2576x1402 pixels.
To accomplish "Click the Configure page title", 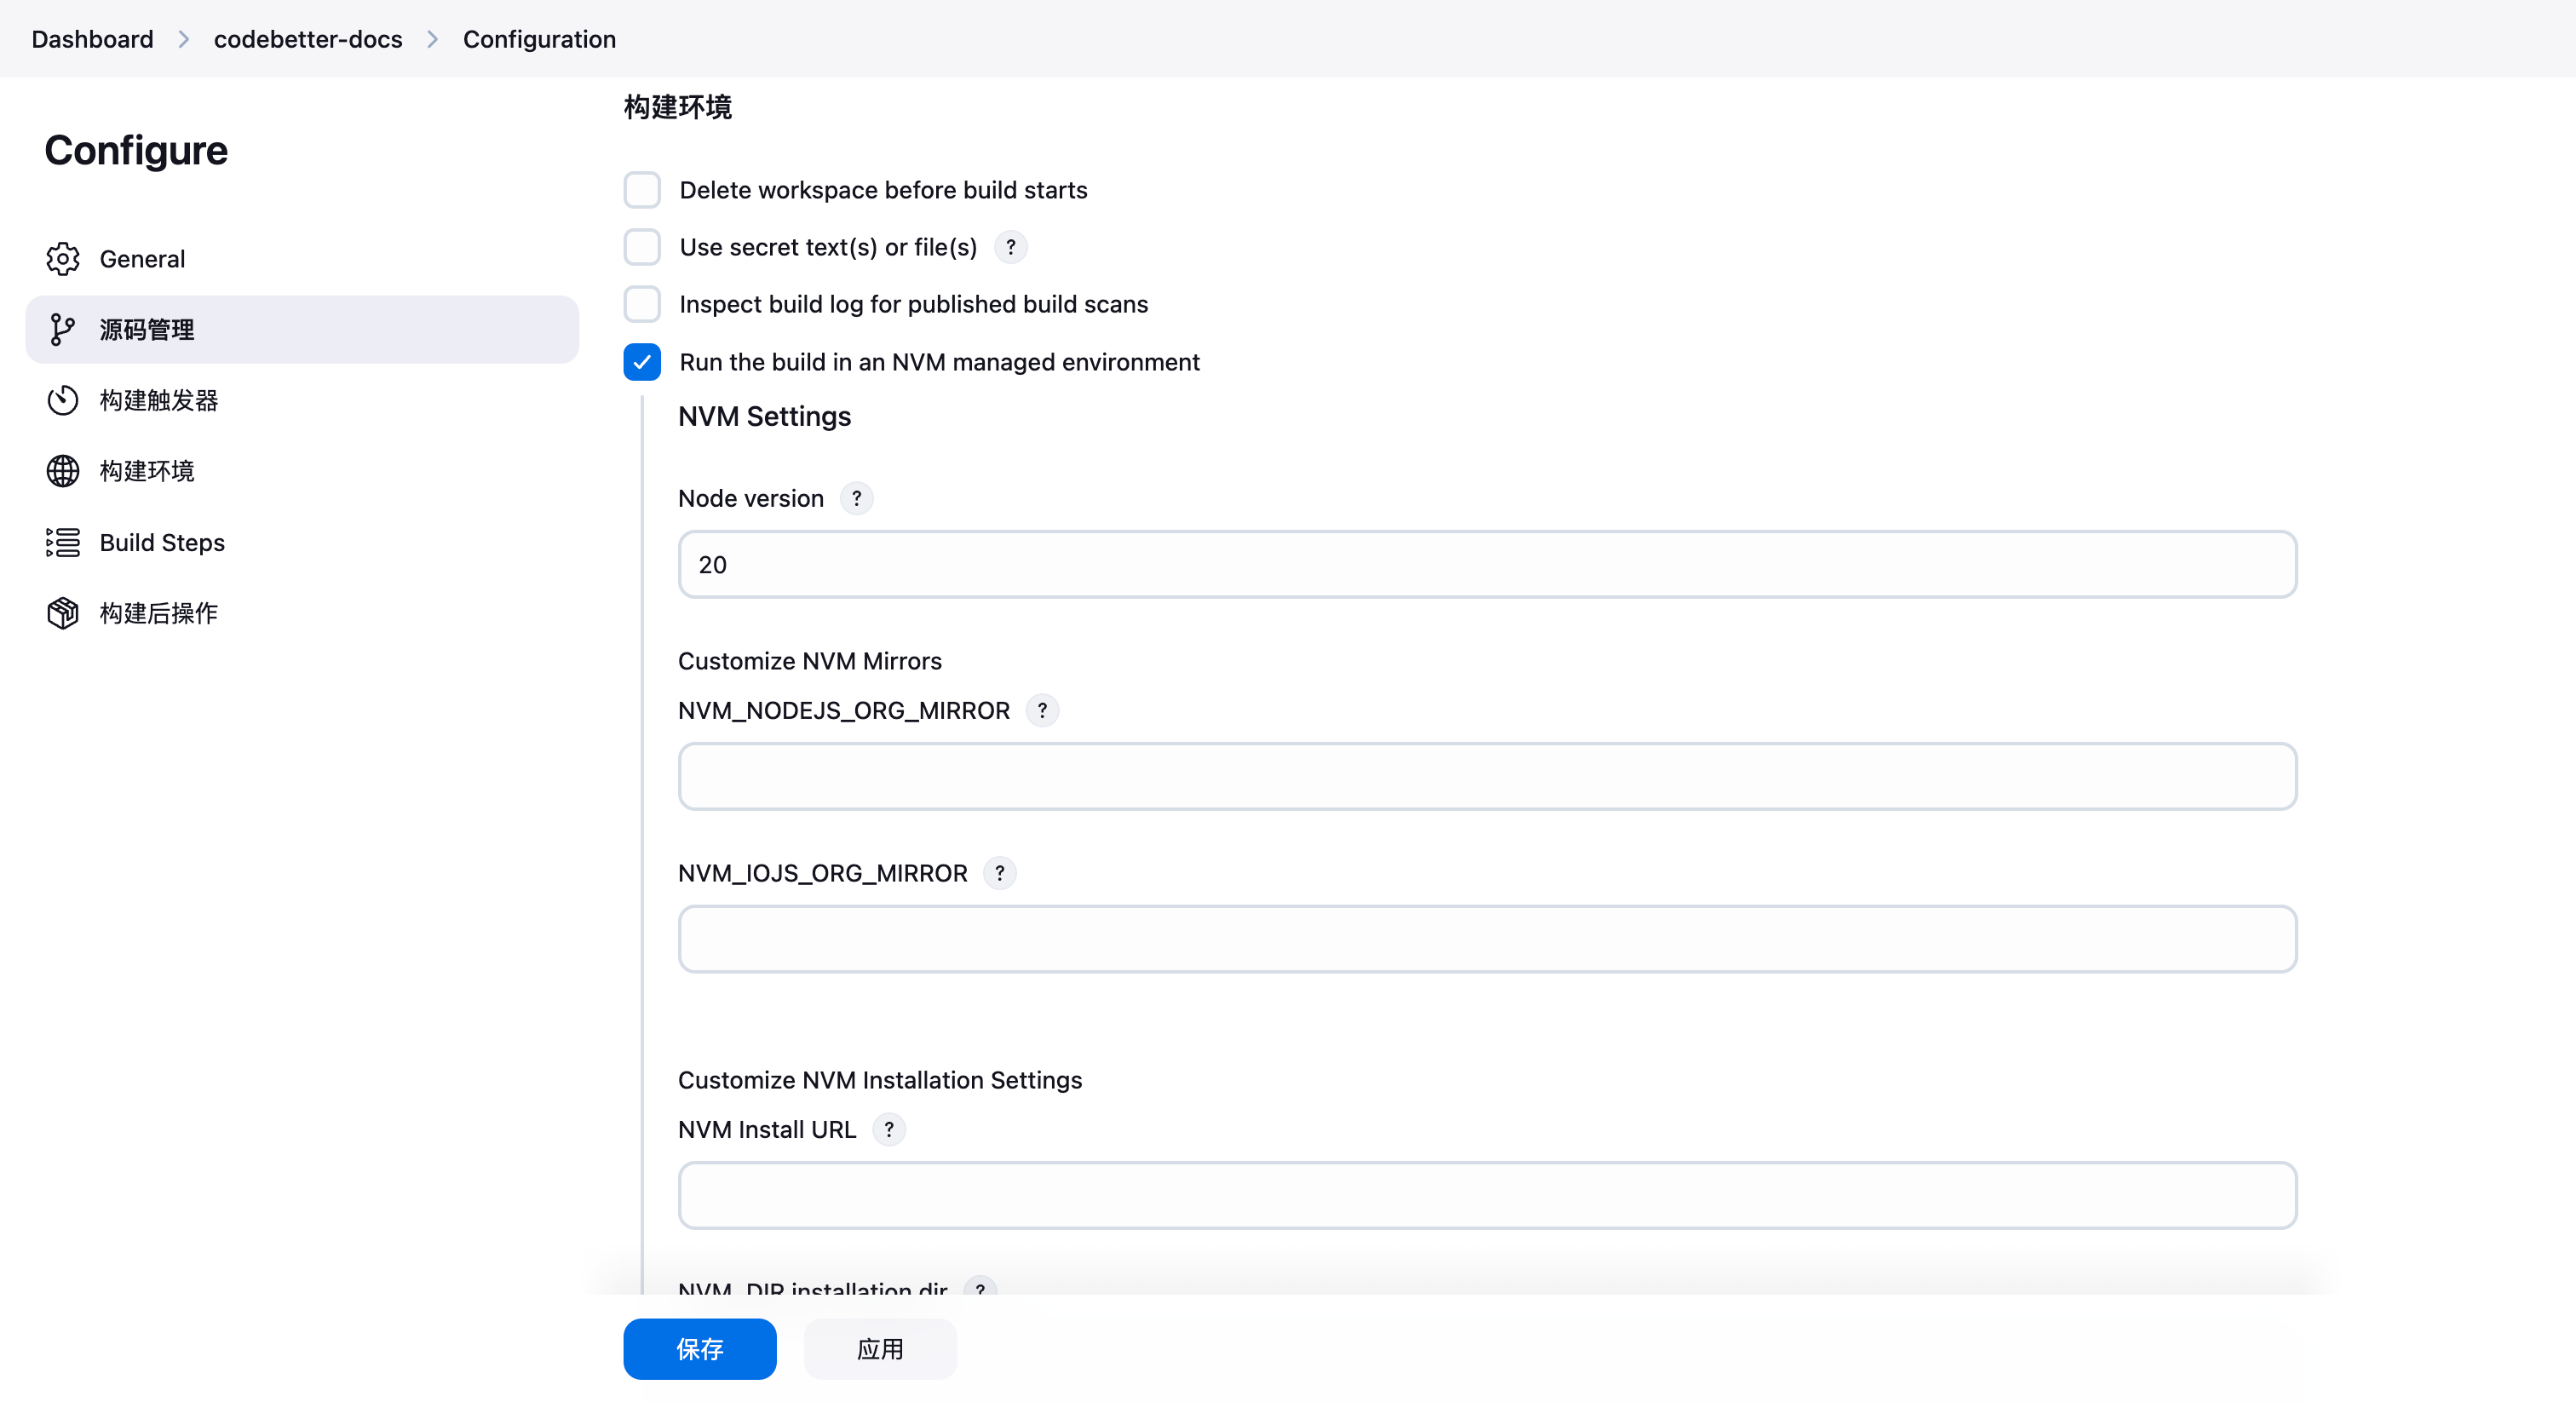I will pyautogui.click(x=136, y=150).
